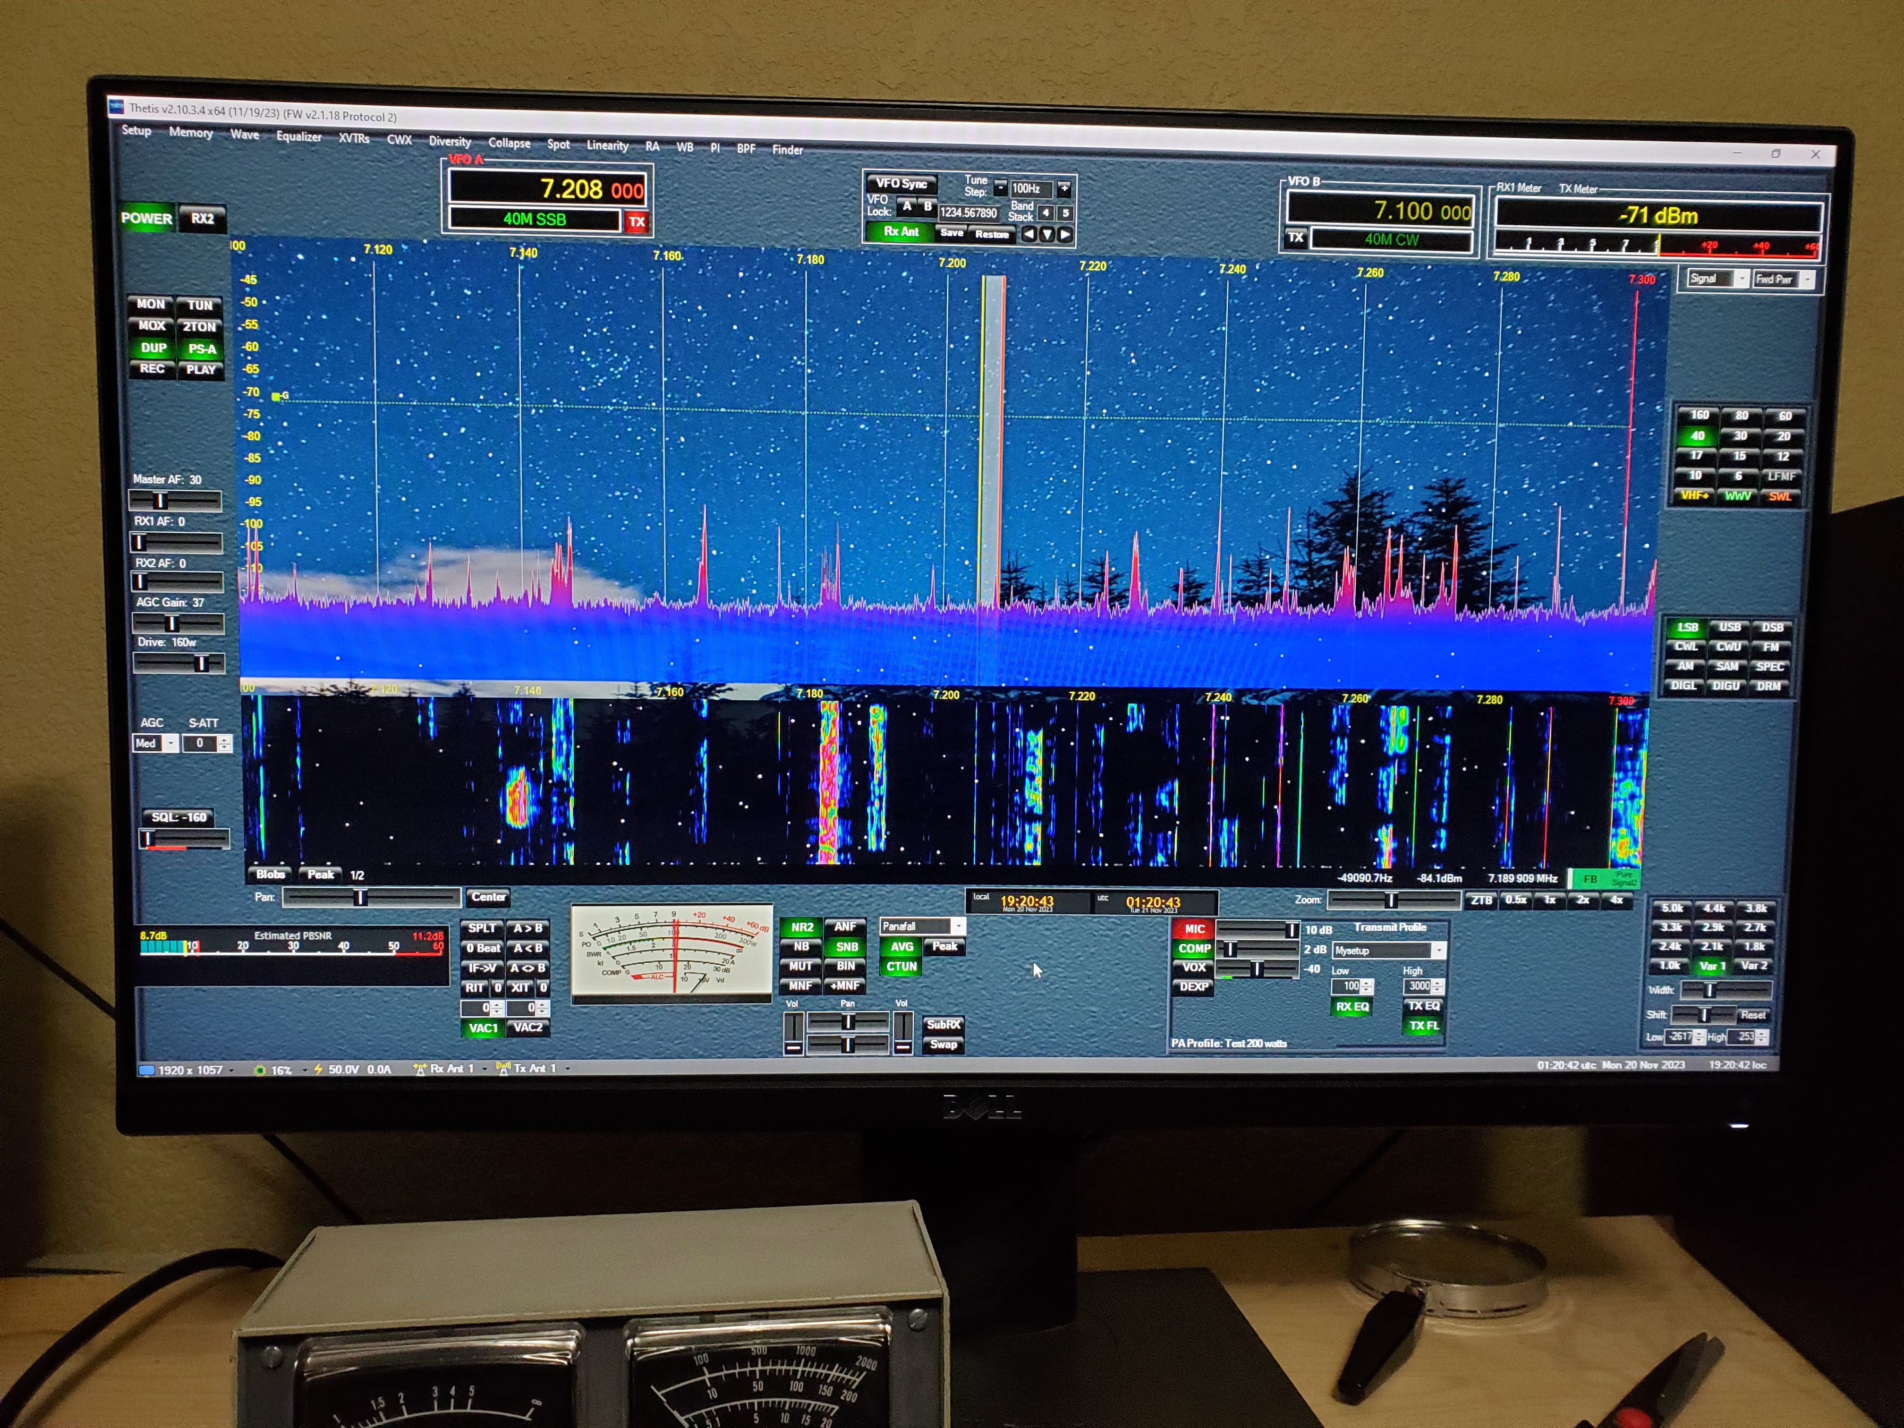Viewport: 1904px width, 1428px height.
Task: Open the Setup menu
Action: coord(136,130)
